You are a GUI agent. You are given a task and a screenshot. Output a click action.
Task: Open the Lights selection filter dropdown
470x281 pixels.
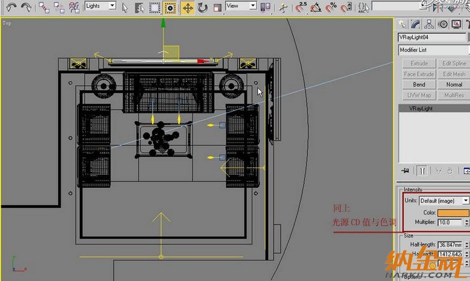pos(100,6)
